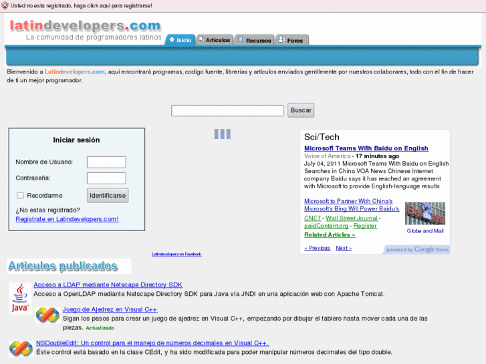
Task: Click the Java logo icon beside LDAP article
Action: tap(20, 298)
